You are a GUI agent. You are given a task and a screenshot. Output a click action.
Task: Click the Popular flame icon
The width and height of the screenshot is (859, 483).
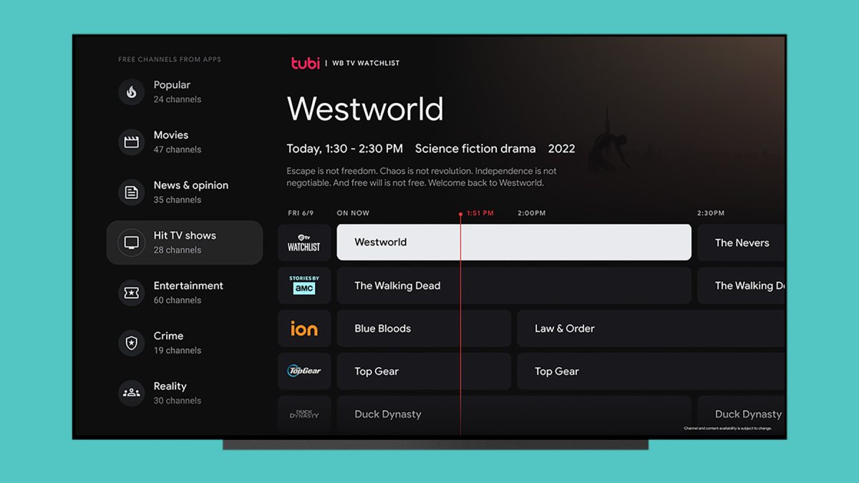(131, 92)
